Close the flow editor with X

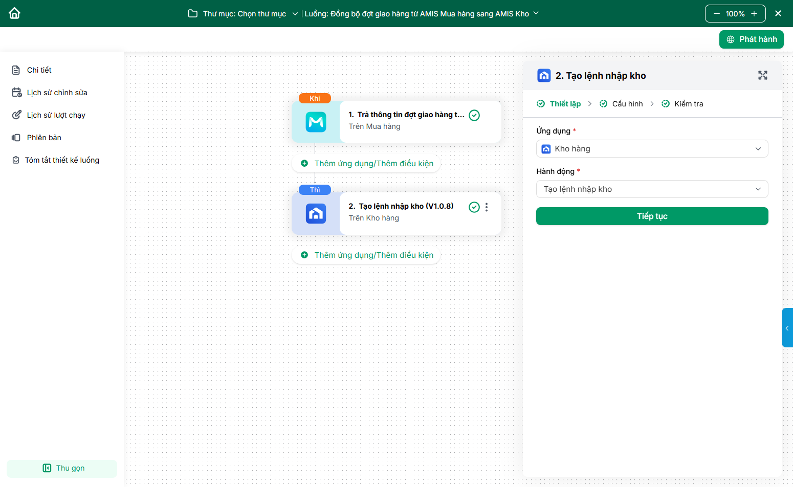(x=778, y=14)
